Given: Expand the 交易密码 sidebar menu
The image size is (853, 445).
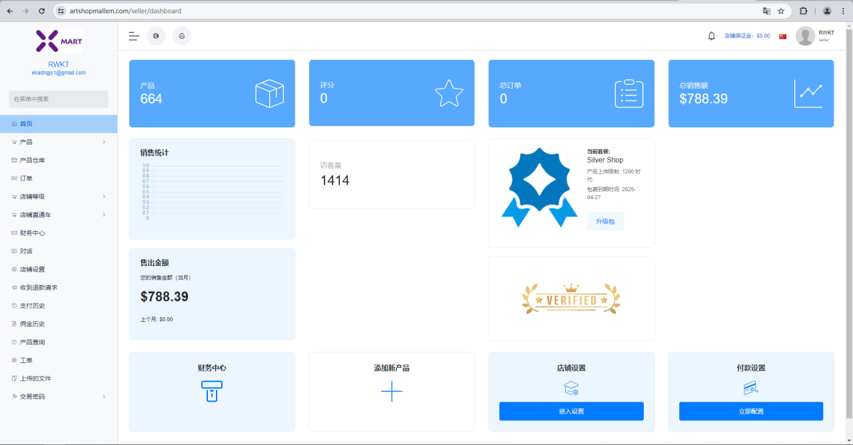Looking at the screenshot, I should (59, 396).
